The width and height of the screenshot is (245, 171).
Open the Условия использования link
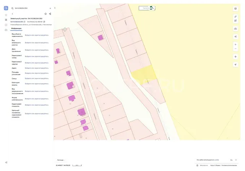tap(229, 165)
